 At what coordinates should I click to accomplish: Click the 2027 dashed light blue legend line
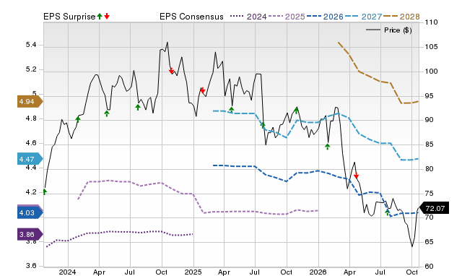pos(352,17)
